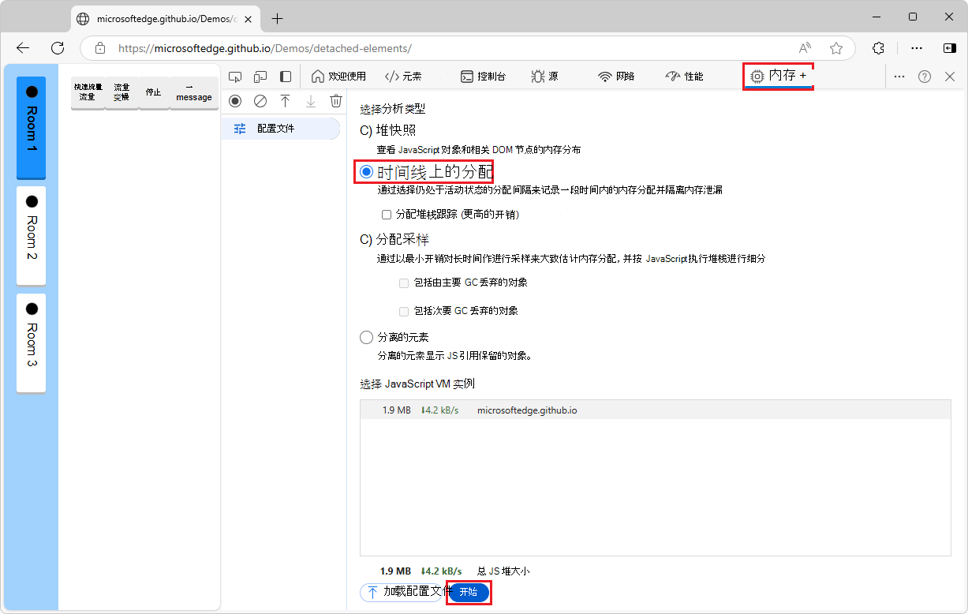The image size is (968, 614).
Task: Open the DevTools more options menu
Action: pos(899,77)
